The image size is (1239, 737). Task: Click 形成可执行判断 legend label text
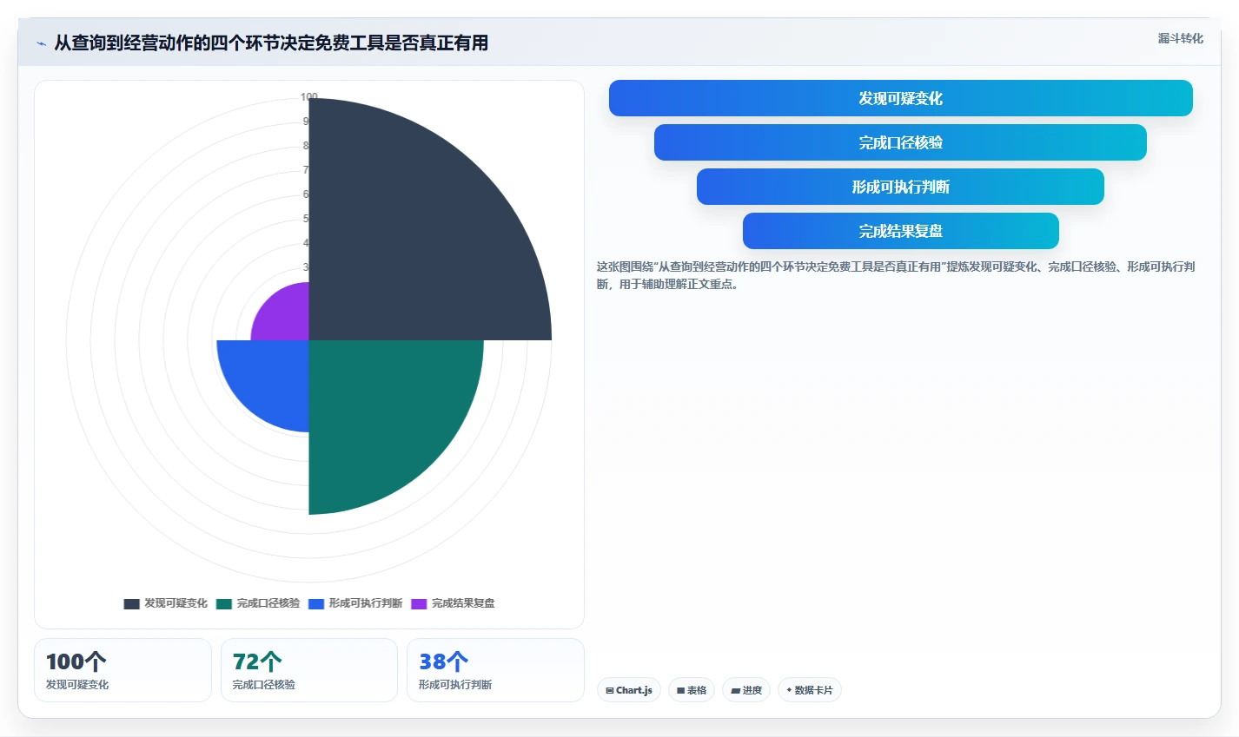[x=366, y=603]
